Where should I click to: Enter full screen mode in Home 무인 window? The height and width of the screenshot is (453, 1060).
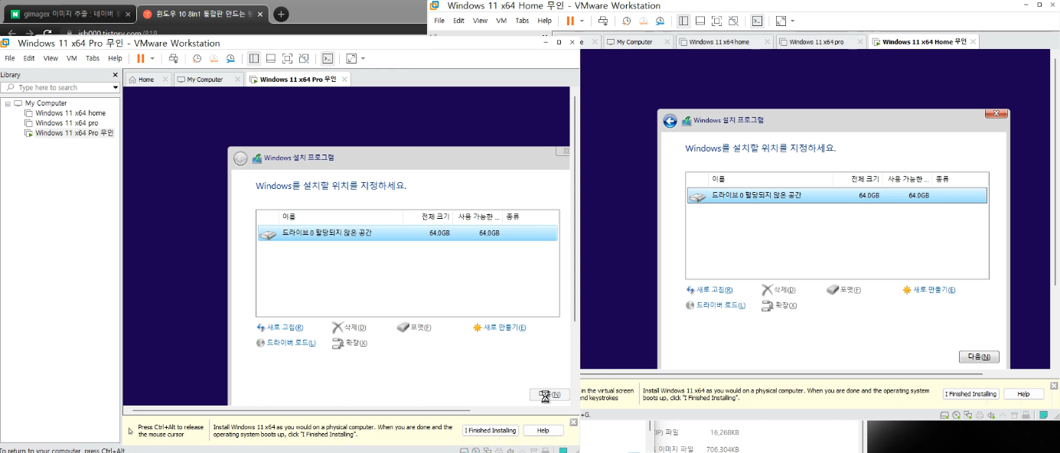point(716,21)
